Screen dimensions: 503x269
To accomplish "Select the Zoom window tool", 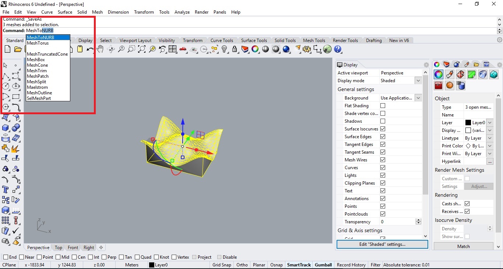I will (x=131, y=49).
